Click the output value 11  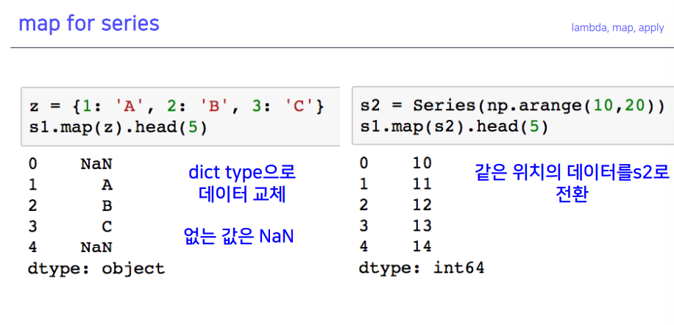pos(422,184)
